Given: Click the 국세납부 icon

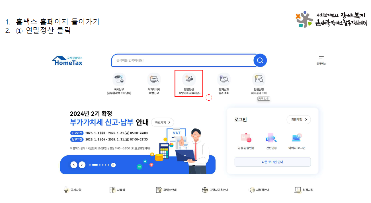Looking at the screenshot, I should [x=119, y=79].
